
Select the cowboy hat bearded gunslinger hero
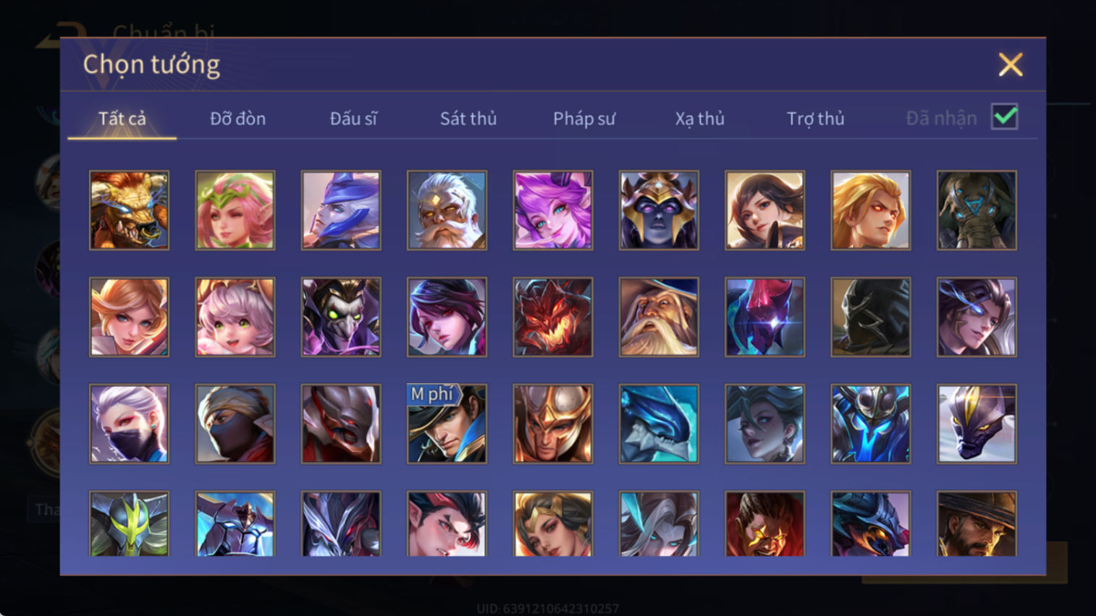977,523
